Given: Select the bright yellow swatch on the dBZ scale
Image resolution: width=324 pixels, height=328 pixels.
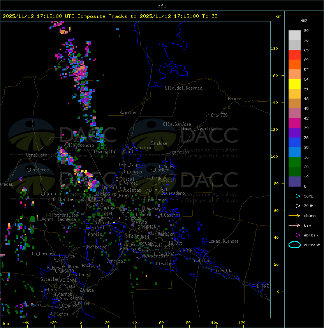Looking at the screenshot, I should coord(294,84).
